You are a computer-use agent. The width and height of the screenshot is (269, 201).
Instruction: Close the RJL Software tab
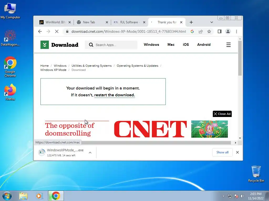(144, 22)
